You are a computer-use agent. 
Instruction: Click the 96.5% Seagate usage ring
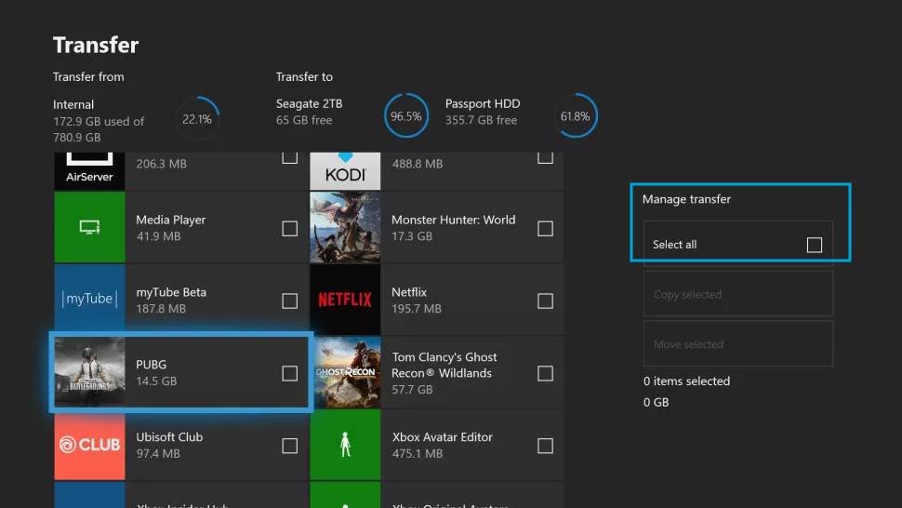[x=406, y=115]
